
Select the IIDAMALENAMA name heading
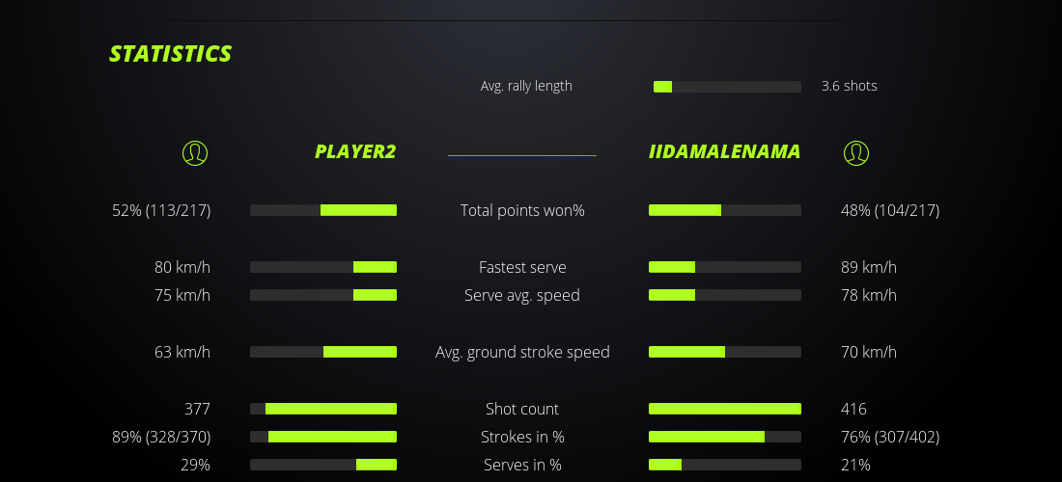725,151
